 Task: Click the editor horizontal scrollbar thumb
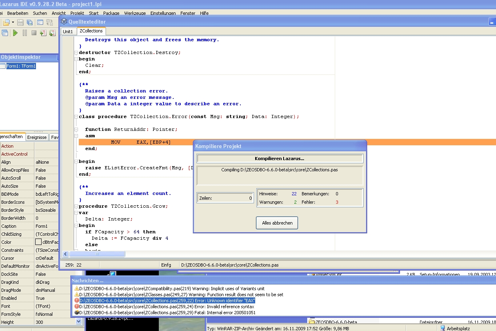tap(97, 254)
